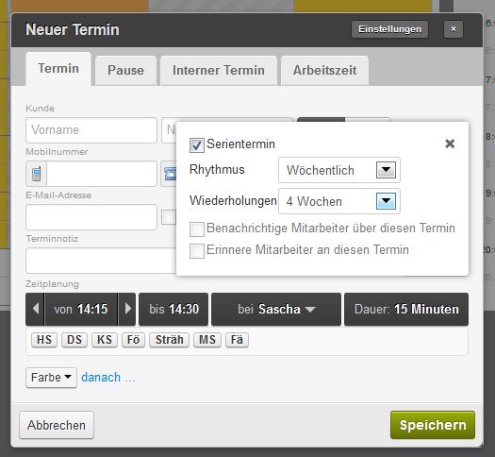This screenshot has height=457, width=495.
Task: Select the Sträh service shortcut
Action: click(169, 340)
